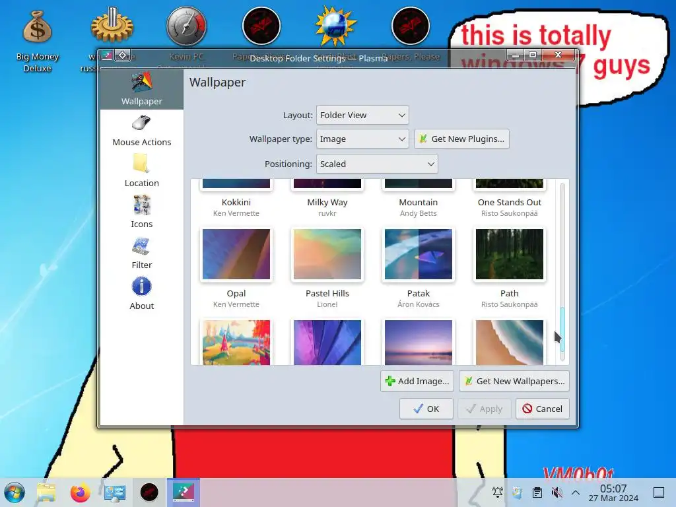The image size is (676, 507).
Task: Open the Start menu orb in taskbar
Action: pos(15,492)
